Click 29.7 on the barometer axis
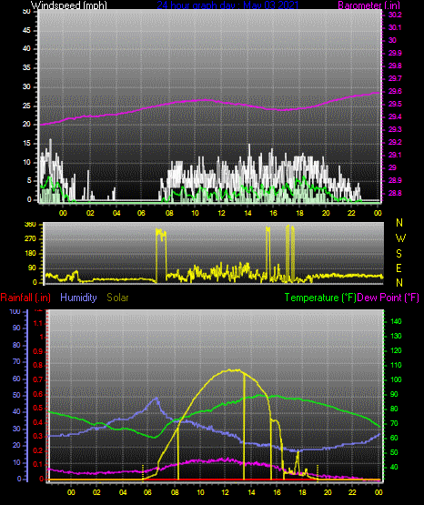Image resolution: width=424 pixels, height=505 pixels. [395, 78]
